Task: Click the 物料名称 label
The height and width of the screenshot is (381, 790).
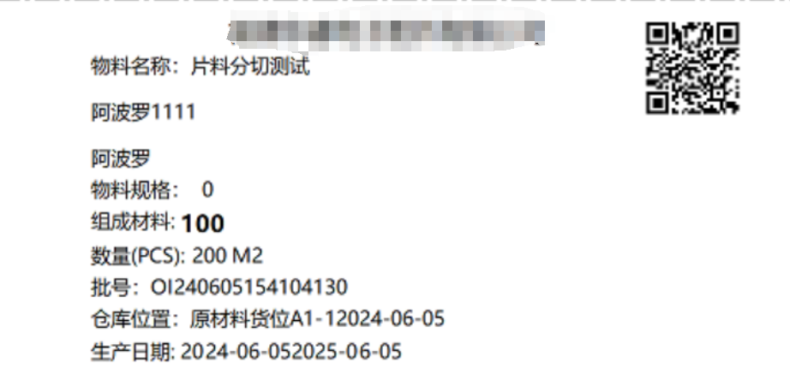Action: [131, 67]
